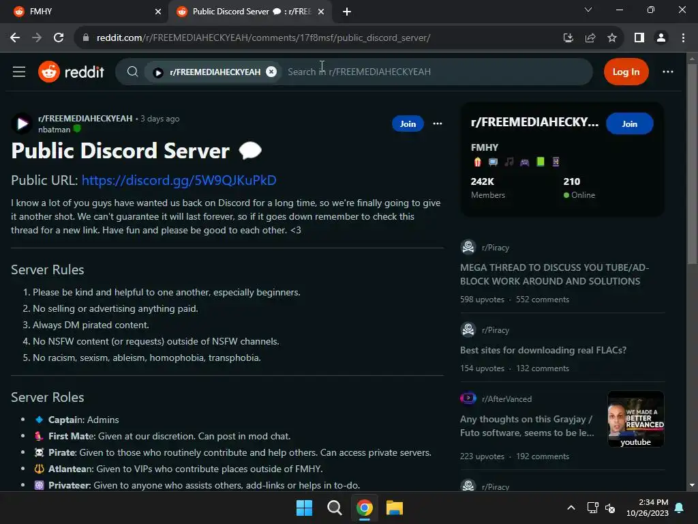Screen dimensions: 698x524
Task: Open the network icon in tray
Action: (x=592, y=508)
